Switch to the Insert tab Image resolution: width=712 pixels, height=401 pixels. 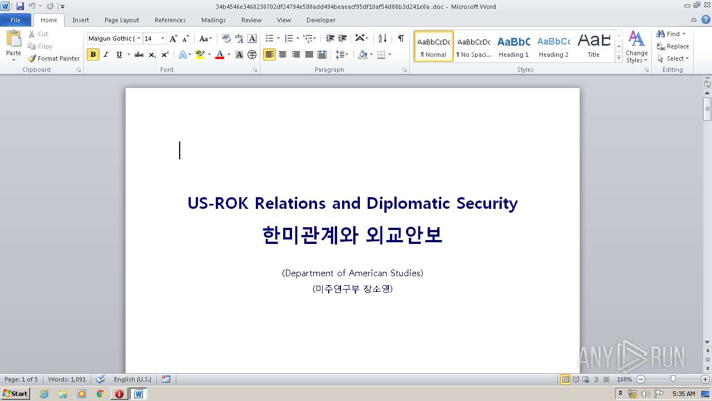[x=81, y=19]
